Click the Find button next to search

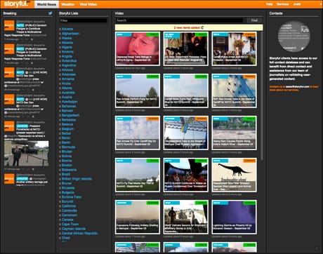254,20
